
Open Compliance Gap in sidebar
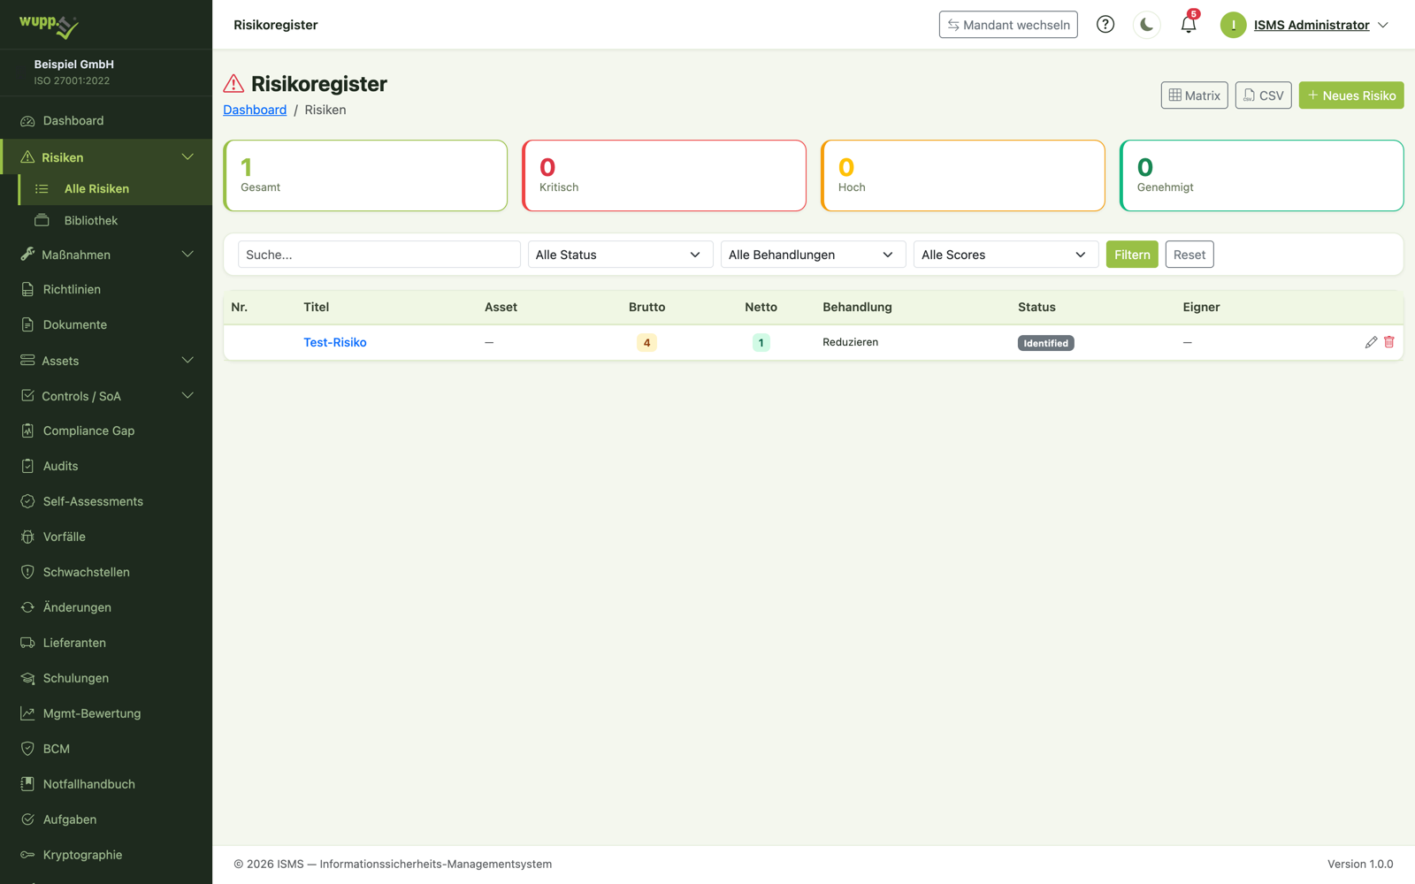(106, 431)
